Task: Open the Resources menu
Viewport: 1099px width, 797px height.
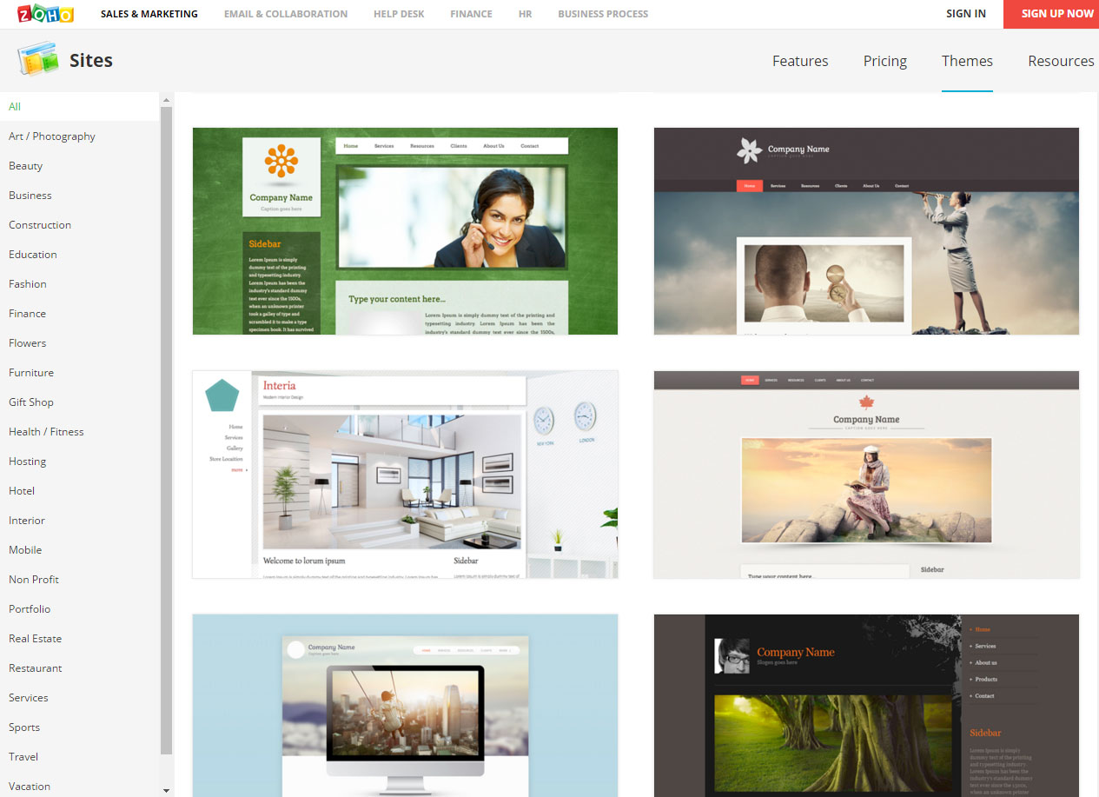Action: [x=1060, y=61]
